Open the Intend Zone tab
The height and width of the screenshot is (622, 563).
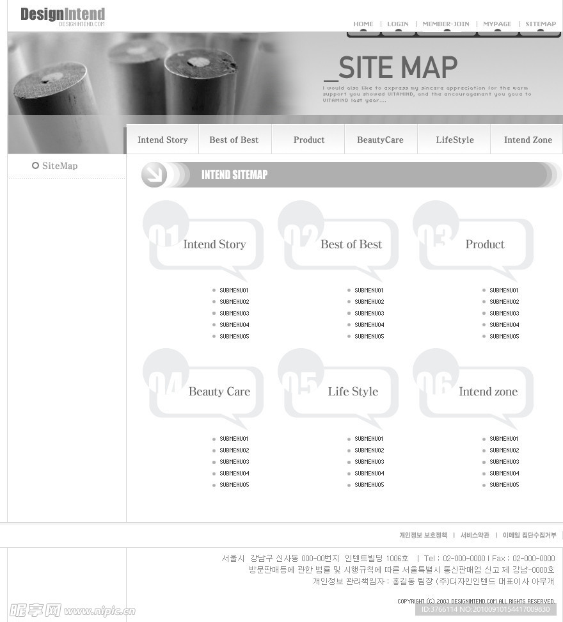tap(528, 140)
